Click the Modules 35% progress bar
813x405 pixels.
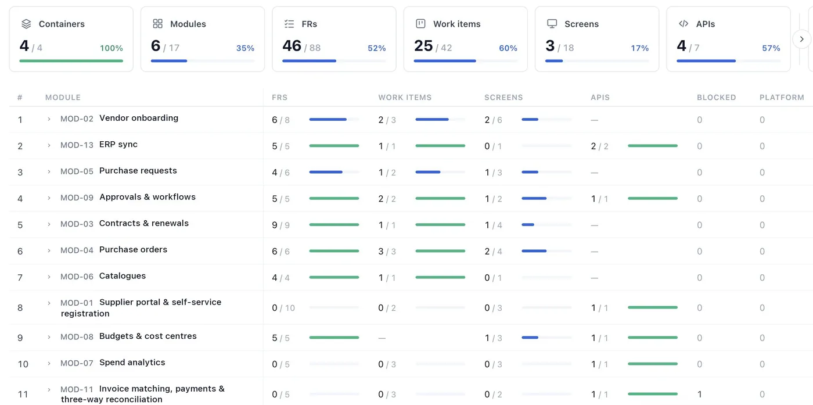(203, 60)
